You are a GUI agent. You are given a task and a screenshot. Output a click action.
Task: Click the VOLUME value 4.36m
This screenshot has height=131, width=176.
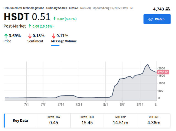coord(154,123)
